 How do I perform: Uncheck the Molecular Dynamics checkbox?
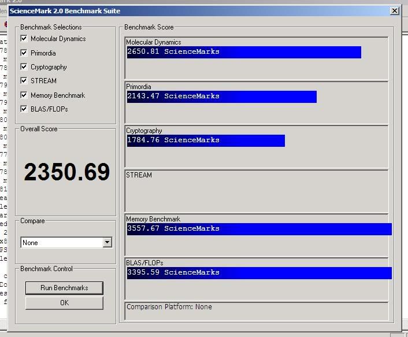24,39
